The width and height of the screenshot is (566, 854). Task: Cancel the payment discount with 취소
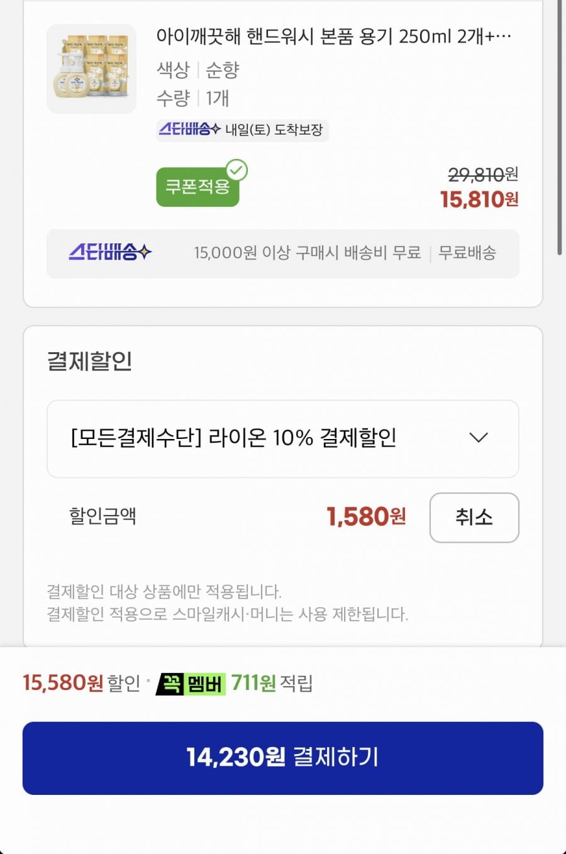[474, 518]
